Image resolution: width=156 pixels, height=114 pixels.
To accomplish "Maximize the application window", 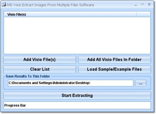I will (x=142, y=5).
